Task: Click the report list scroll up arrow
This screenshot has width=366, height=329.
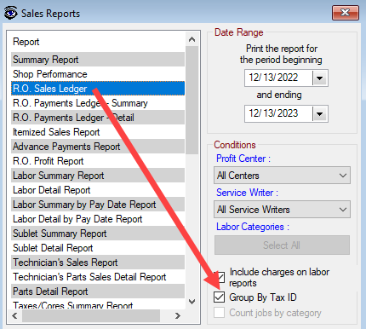Action: click(192, 39)
